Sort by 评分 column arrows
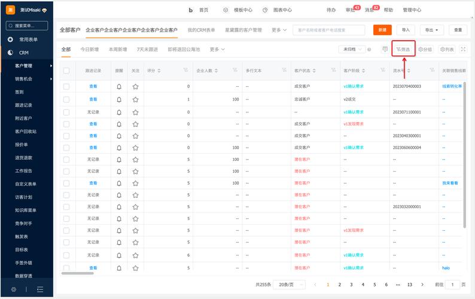Image resolution: width=475 pixels, height=299 pixels. pyautogui.click(x=159, y=71)
